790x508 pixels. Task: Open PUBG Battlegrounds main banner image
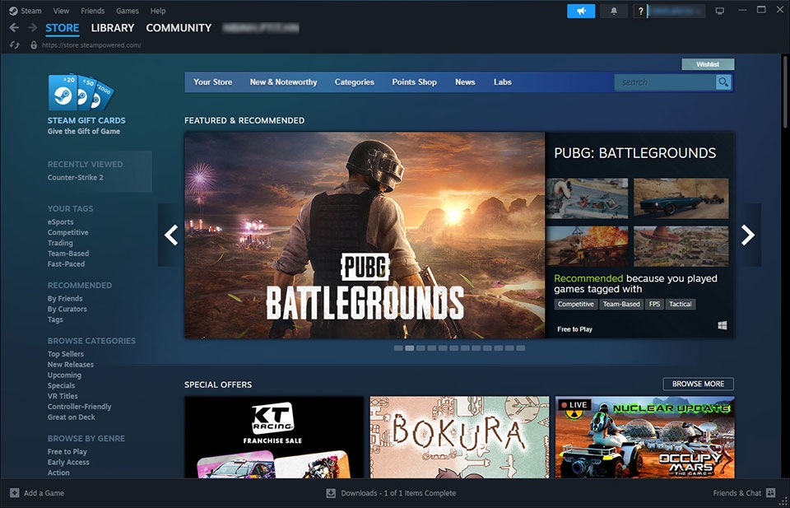(365, 235)
